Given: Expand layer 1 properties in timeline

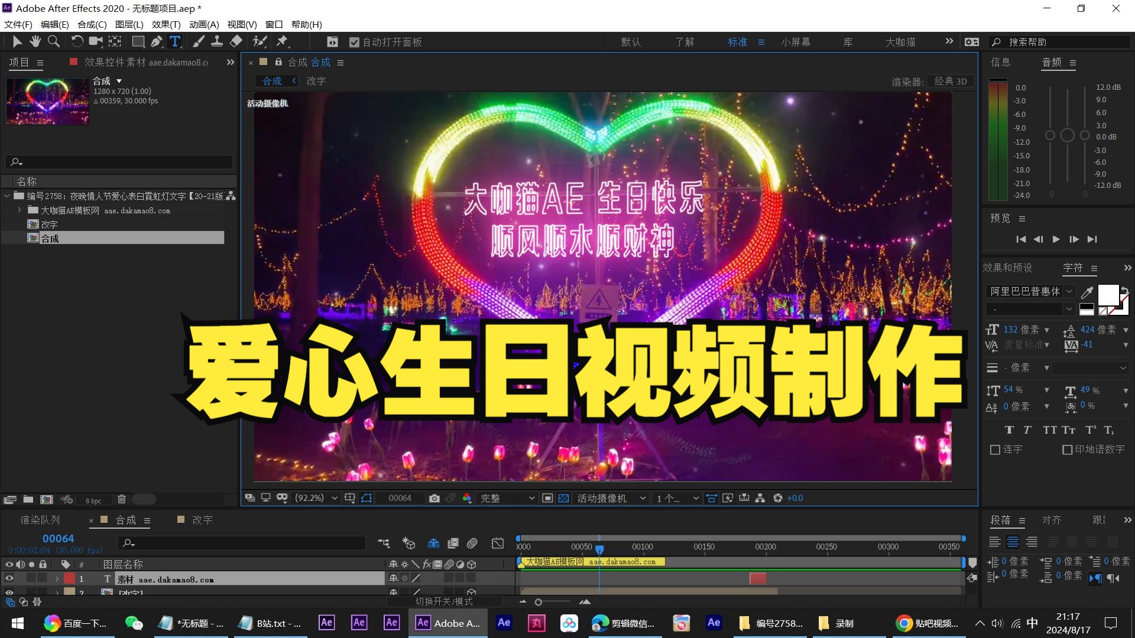Looking at the screenshot, I should point(57,578).
